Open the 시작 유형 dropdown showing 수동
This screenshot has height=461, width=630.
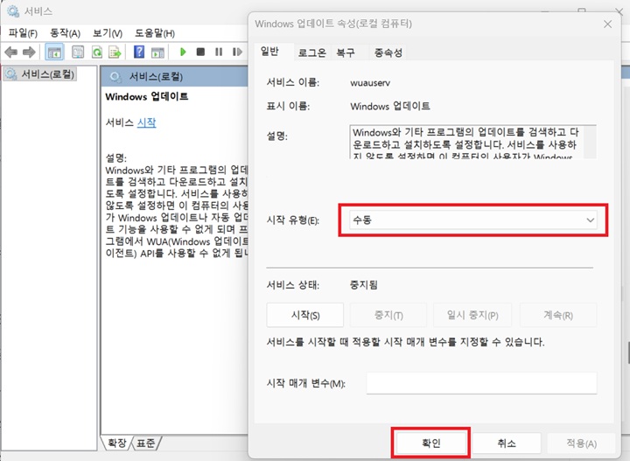click(472, 220)
